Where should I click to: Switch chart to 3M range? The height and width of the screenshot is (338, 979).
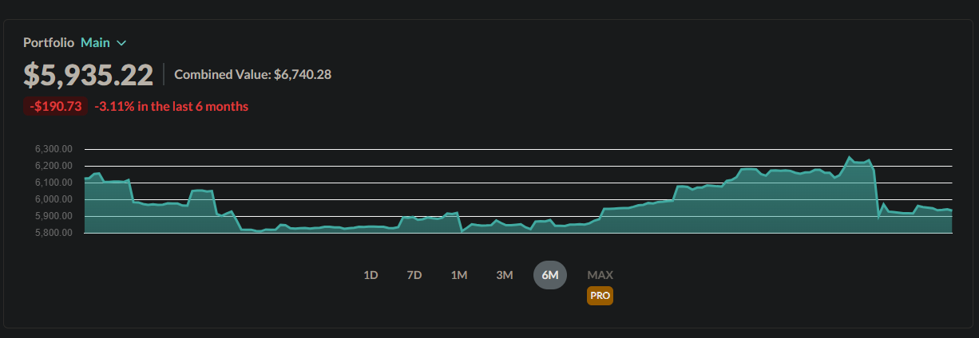point(505,275)
